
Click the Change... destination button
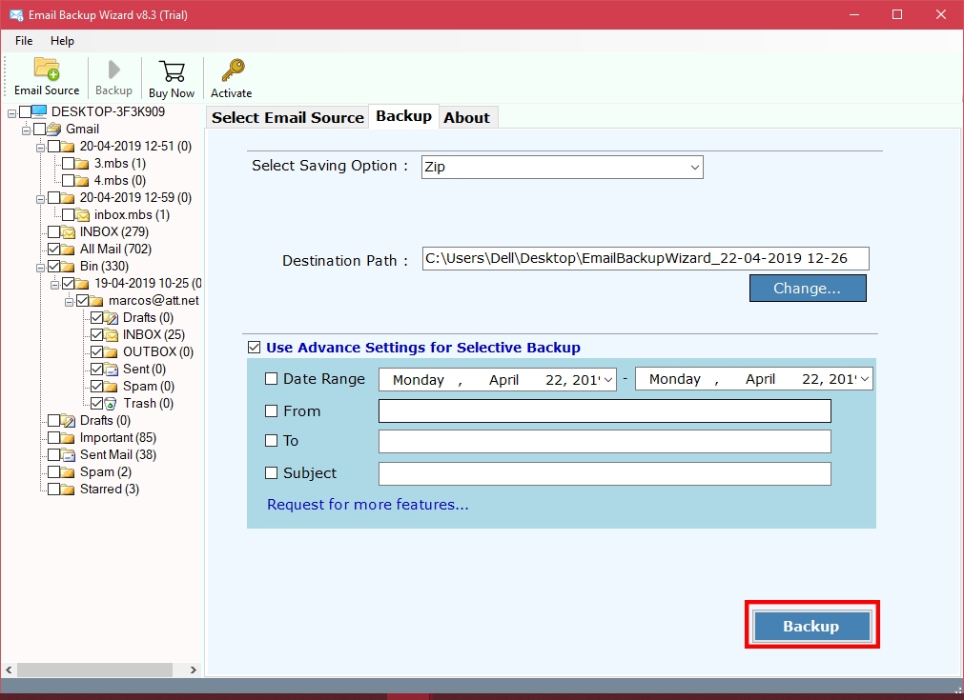pyautogui.click(x=808, y=288)
